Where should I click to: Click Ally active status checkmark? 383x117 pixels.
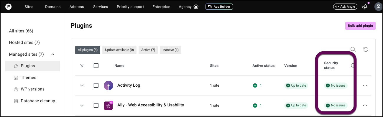point(255,105)
